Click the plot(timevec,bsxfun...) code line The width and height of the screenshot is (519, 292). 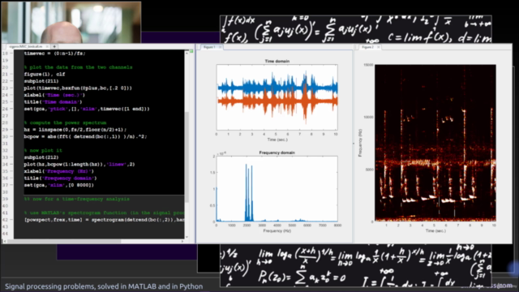78,88
